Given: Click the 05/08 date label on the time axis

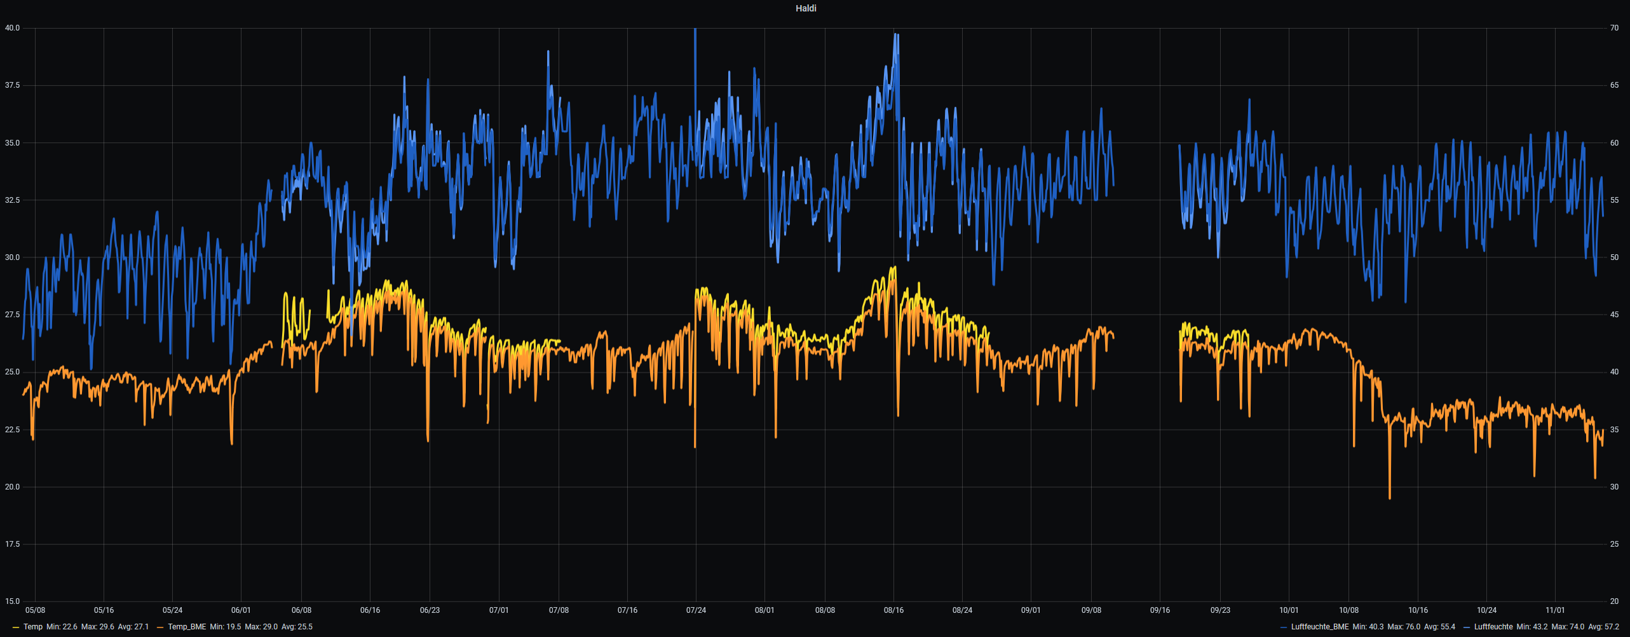Looking at the screenshot, I should tap(35, 610).
